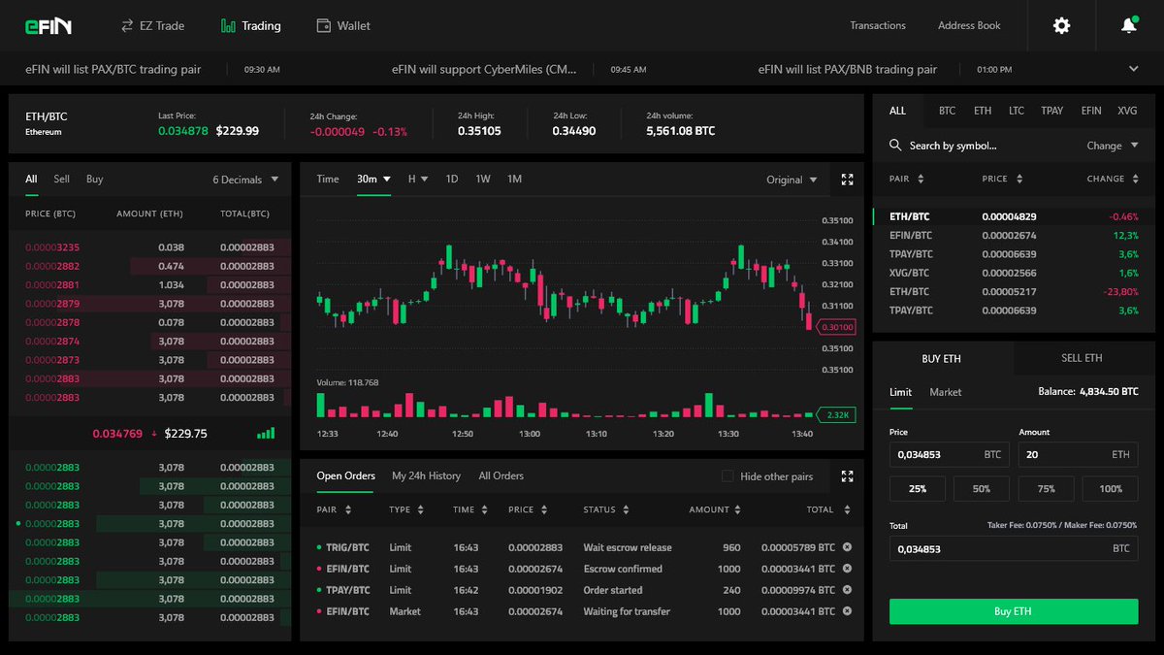
Task: Click the eFIN logo
Action: tap(48, 26)
